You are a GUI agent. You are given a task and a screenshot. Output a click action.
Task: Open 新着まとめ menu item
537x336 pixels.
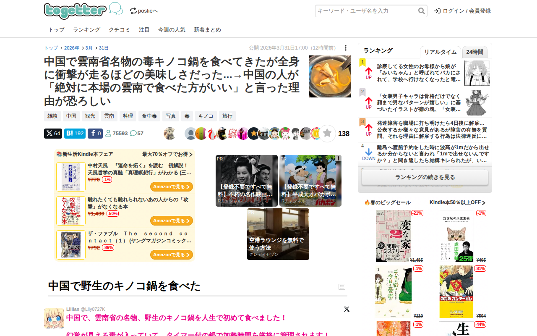click(207, 30)
